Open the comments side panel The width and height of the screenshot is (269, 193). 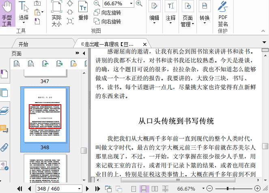tap(4, 129)
